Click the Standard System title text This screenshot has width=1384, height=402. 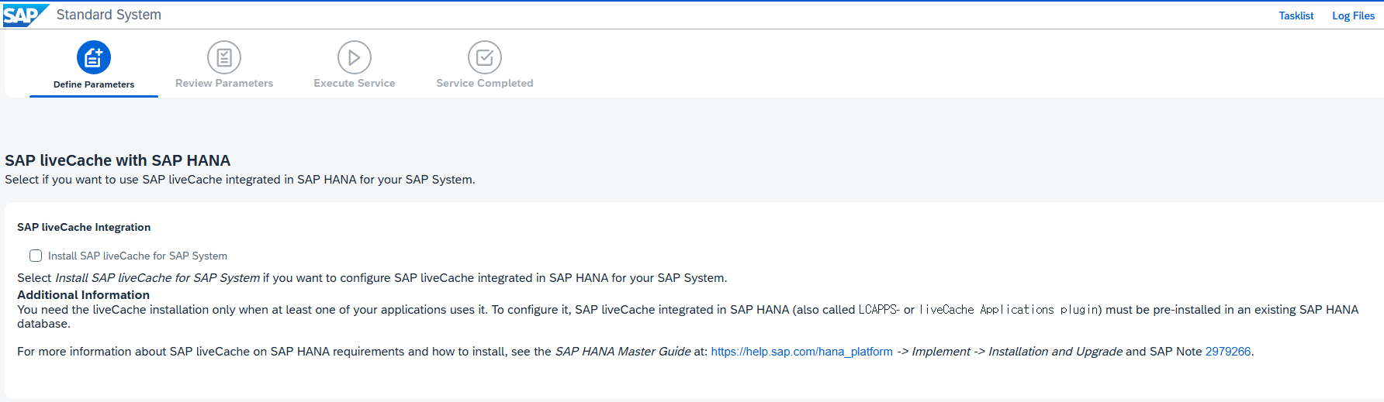click(x=109, y=15)
